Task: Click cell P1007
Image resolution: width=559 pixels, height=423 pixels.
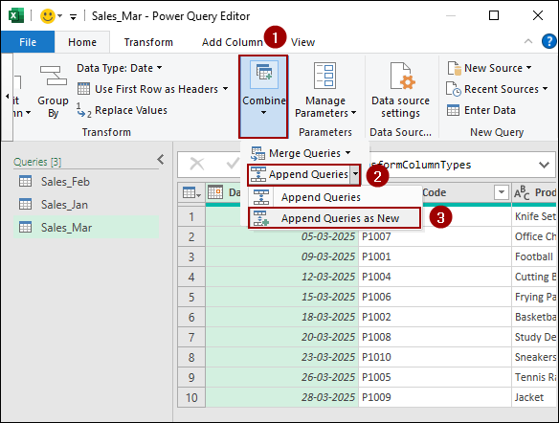Action: click(x=435, y=236)
